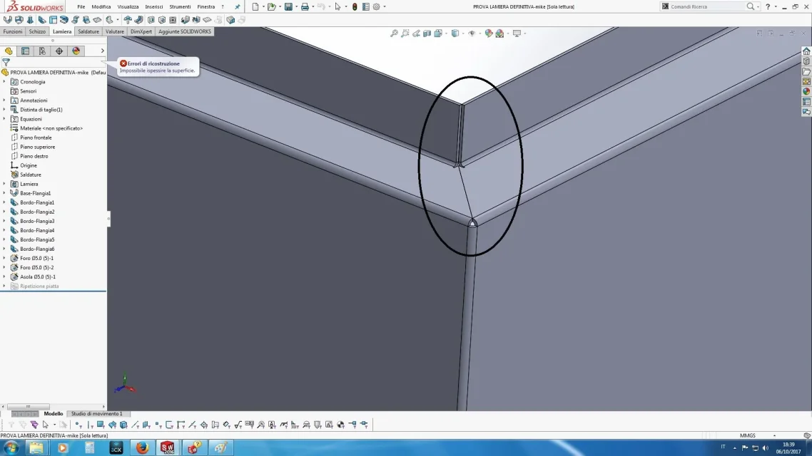The image size is (812, 456).
Task: Expand the Foro Ø5.0 (5)-1 feature
Action: (x=4, y=259)
